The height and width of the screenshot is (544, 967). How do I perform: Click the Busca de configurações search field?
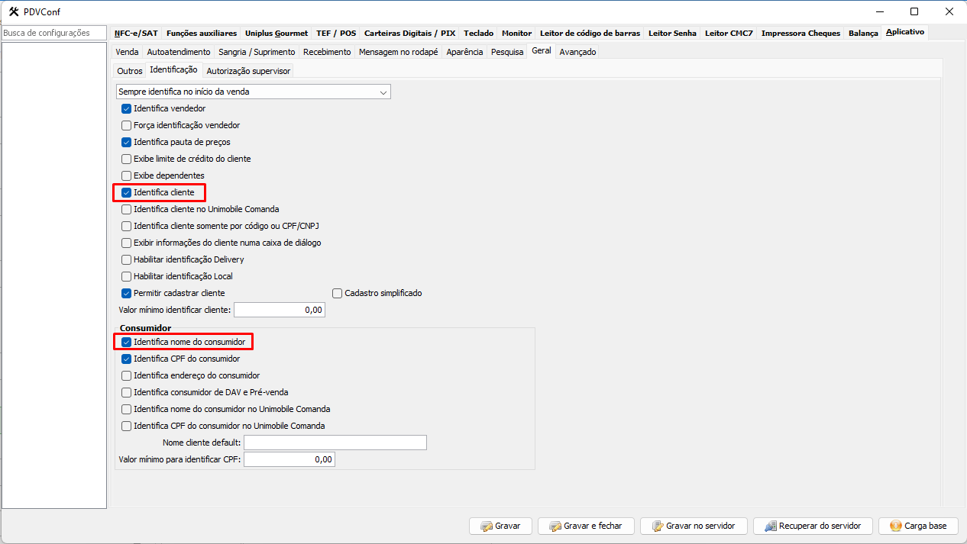tap(53, 33)
